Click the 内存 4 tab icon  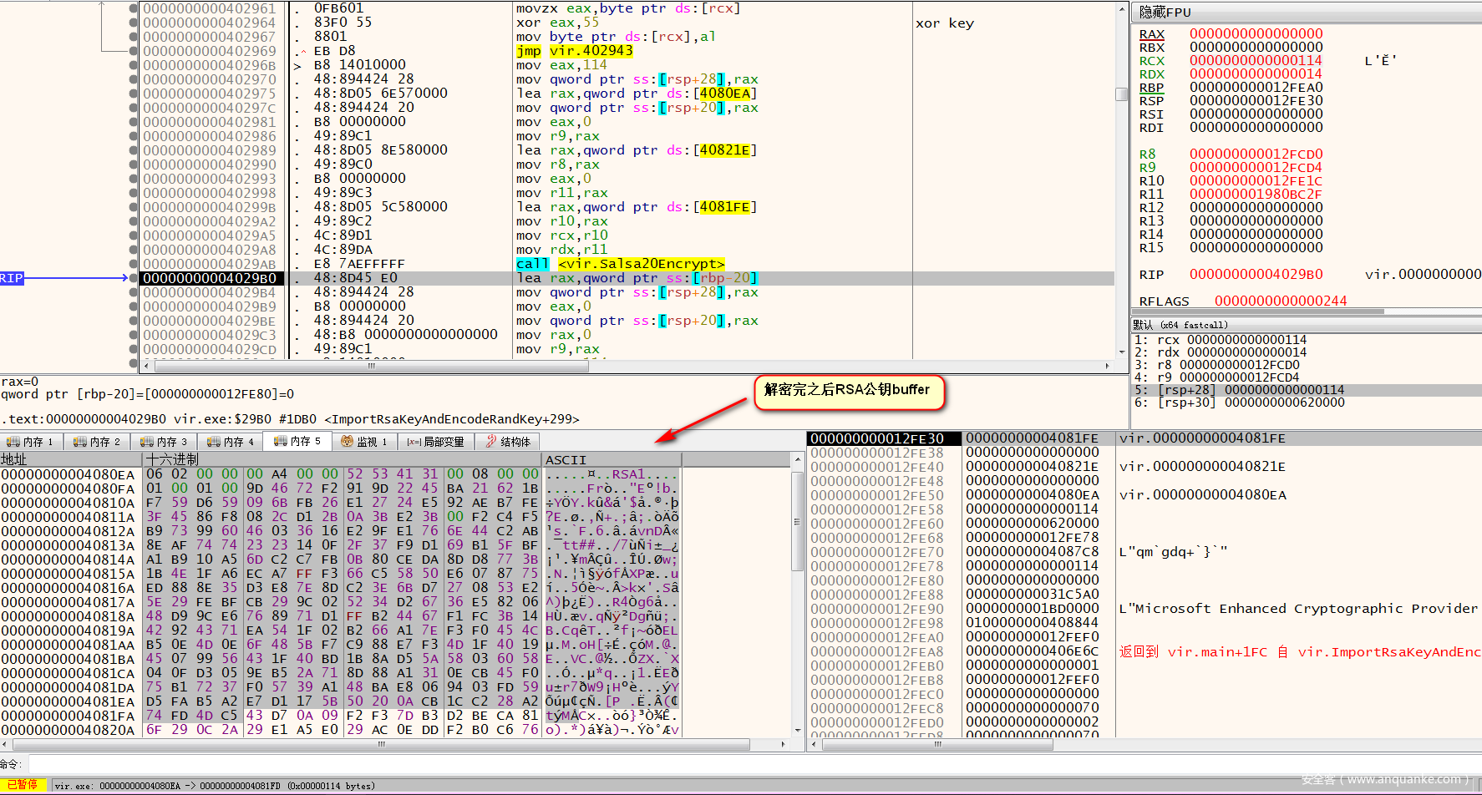click(214, 442)
